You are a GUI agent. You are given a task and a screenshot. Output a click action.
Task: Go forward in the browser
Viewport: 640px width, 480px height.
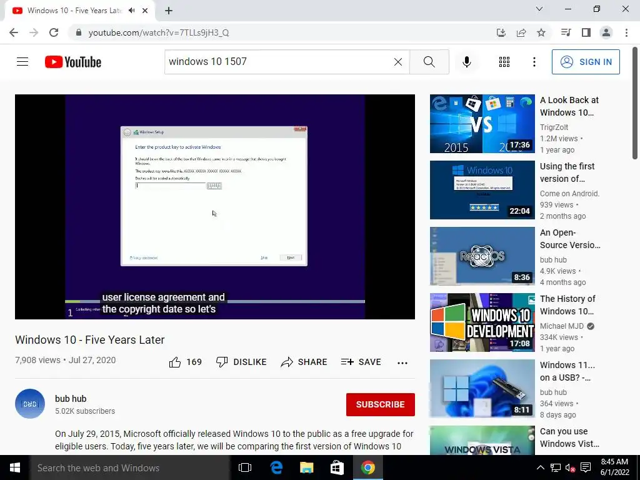(x=34, y=32)
